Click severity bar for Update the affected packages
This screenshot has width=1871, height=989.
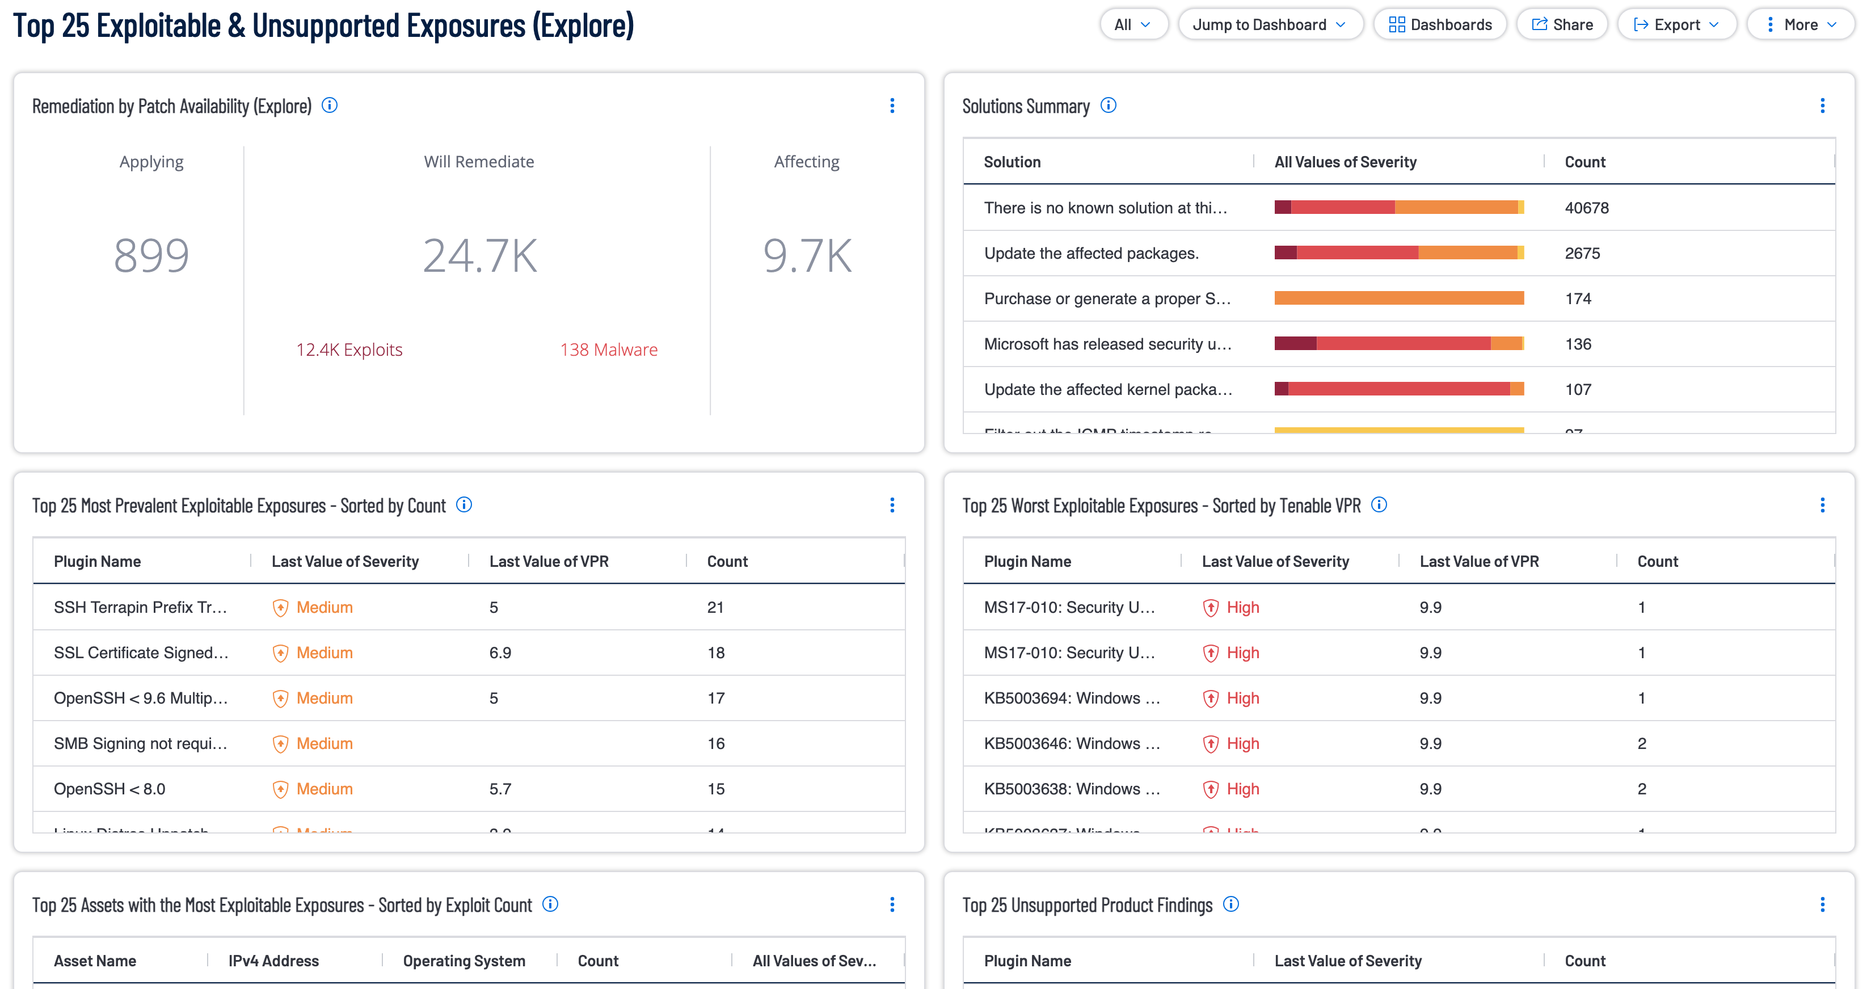1399,253
